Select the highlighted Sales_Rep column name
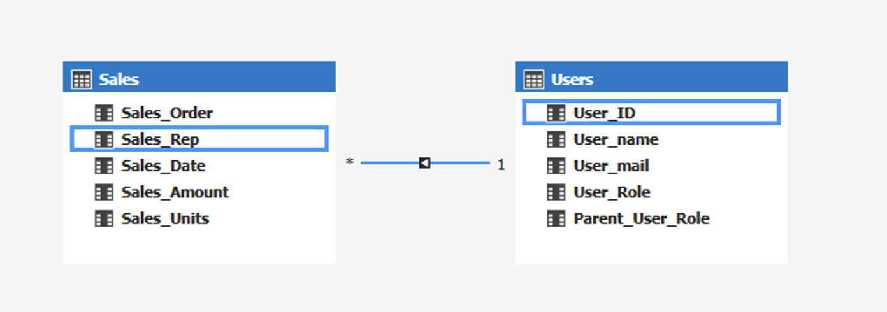887x312 pixels. click(160, 139)
